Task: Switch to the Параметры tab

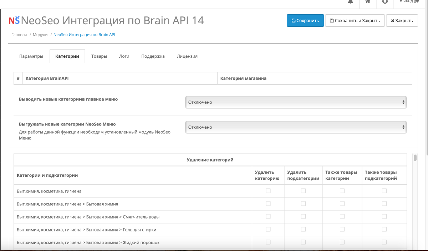Action: point(31,56)
